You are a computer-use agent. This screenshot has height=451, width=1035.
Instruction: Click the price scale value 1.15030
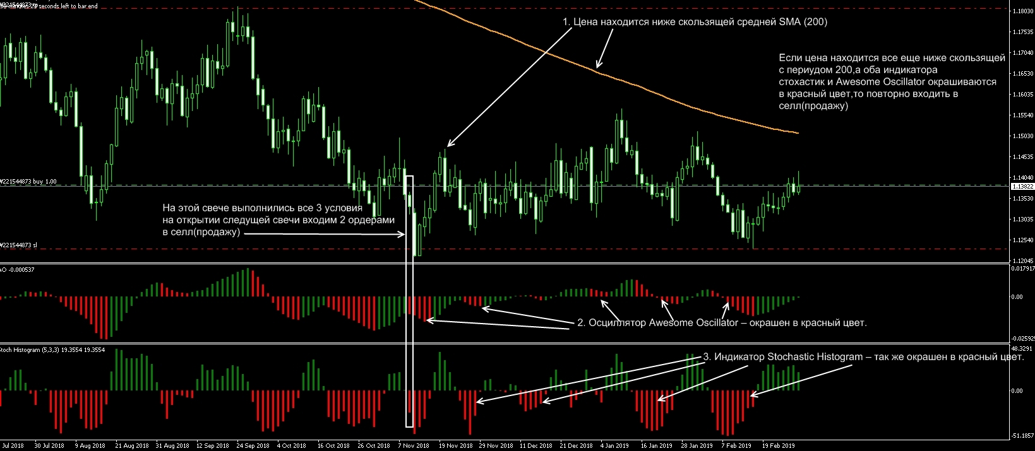[x=1022, y=136]
